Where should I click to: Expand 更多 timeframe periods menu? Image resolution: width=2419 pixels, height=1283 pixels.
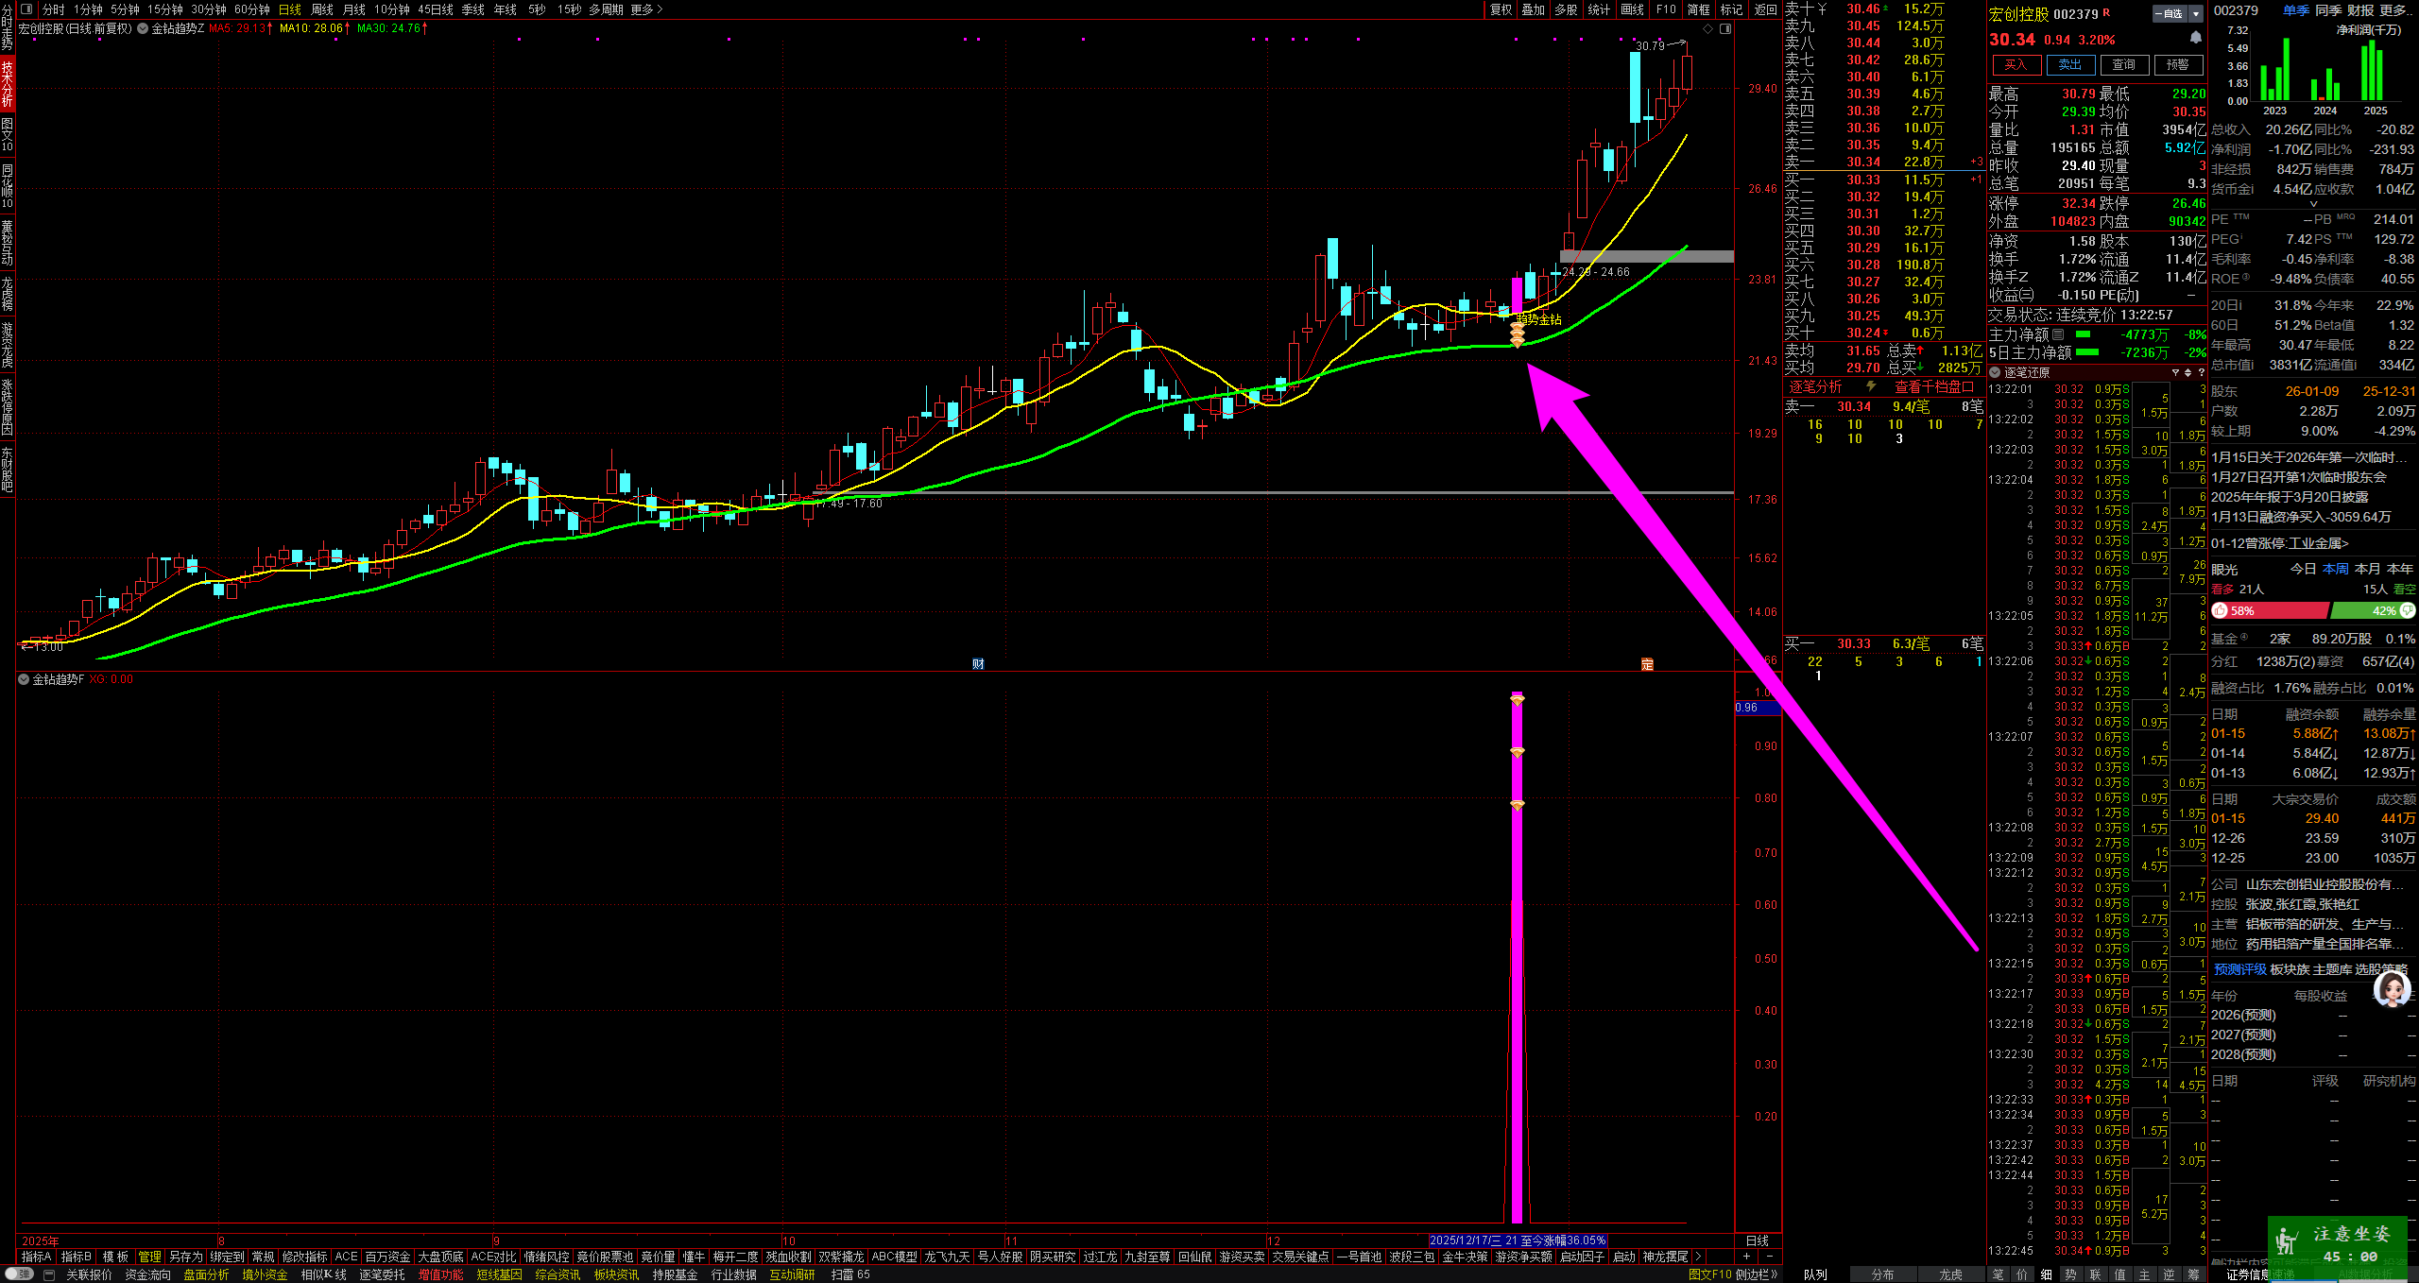(647, 9)
